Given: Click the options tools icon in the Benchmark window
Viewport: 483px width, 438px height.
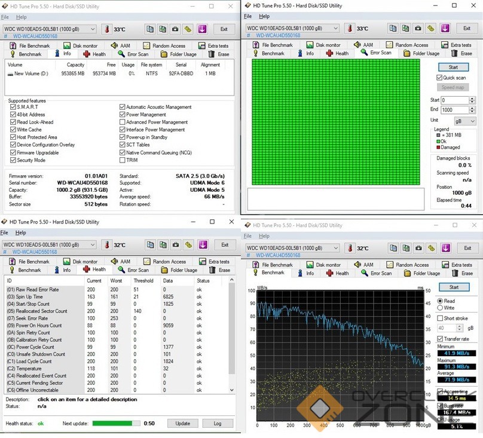Looking at the screenshot, I should click(x=432, y=248).
